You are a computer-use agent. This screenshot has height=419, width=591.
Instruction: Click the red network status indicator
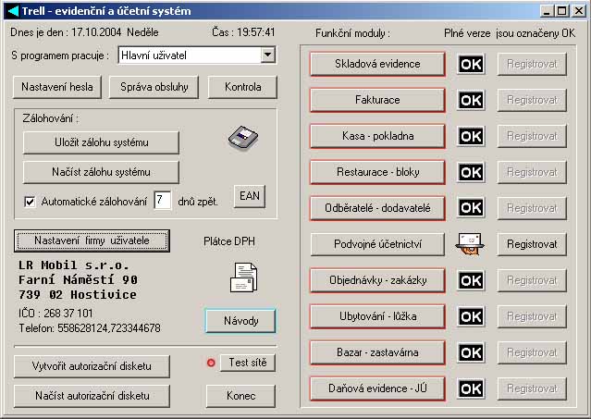click(x=211, y=363)
